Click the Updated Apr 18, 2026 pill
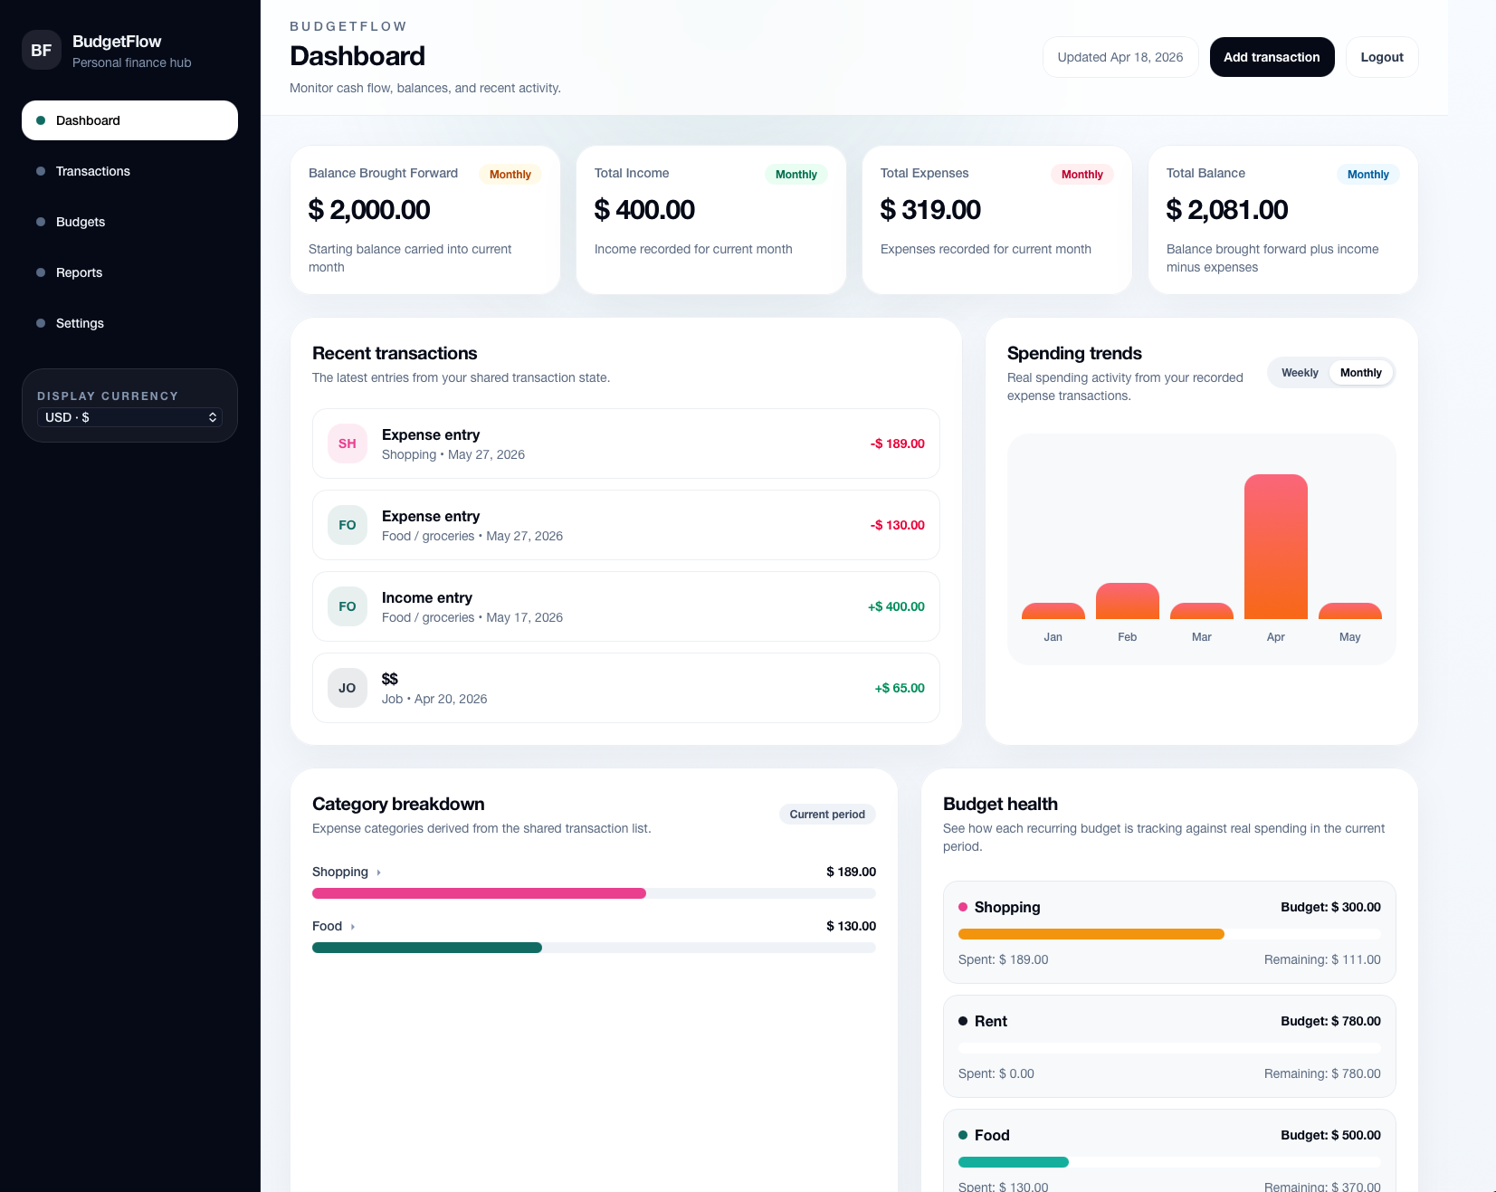The image size is (1496, 1192). click(1120, 57)
